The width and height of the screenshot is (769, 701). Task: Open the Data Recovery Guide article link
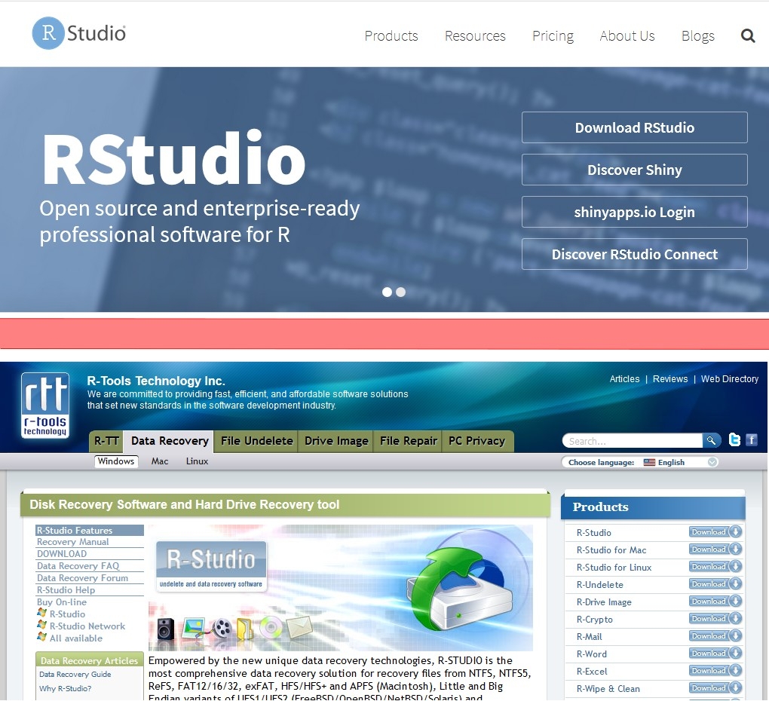coord(75,674)
